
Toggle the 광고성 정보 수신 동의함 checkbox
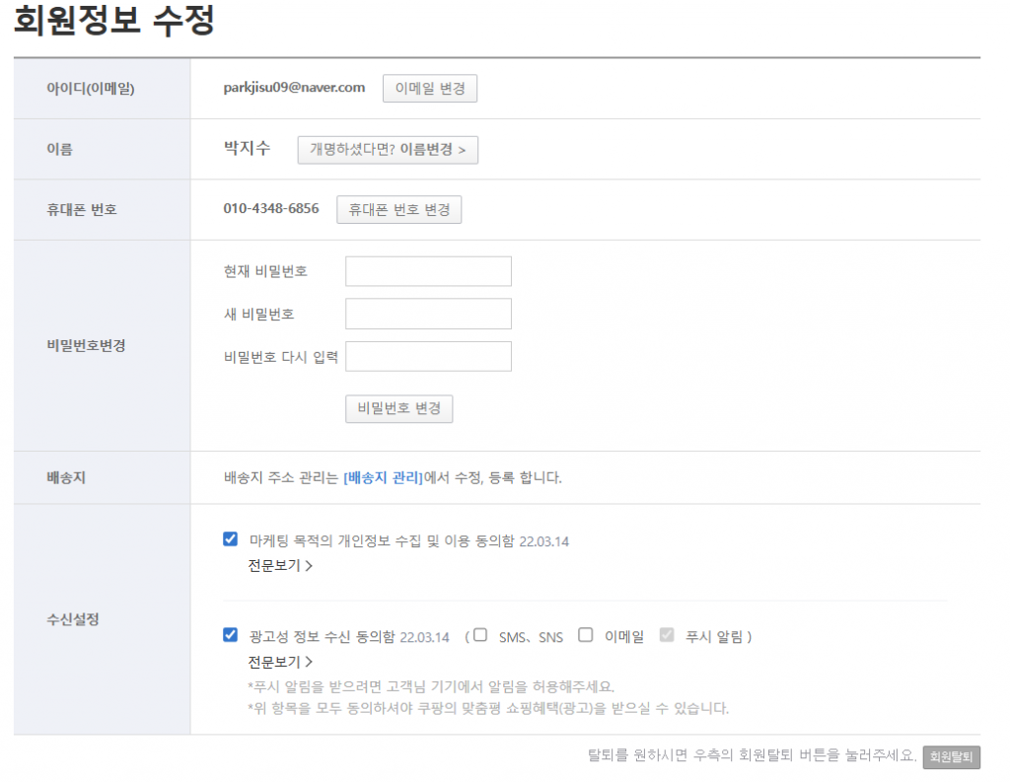(231, 635)
